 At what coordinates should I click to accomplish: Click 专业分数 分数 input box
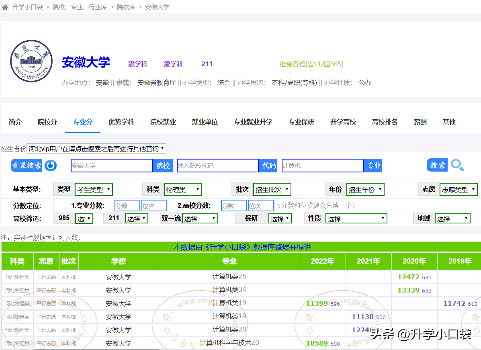127,205
